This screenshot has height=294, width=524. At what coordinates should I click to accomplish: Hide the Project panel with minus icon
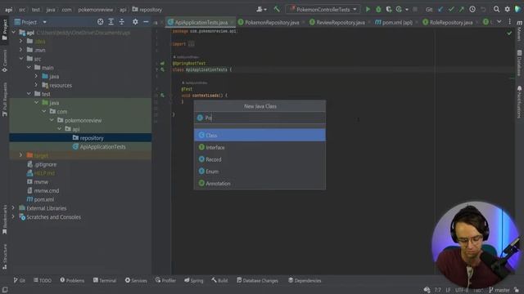pos(146,22)
